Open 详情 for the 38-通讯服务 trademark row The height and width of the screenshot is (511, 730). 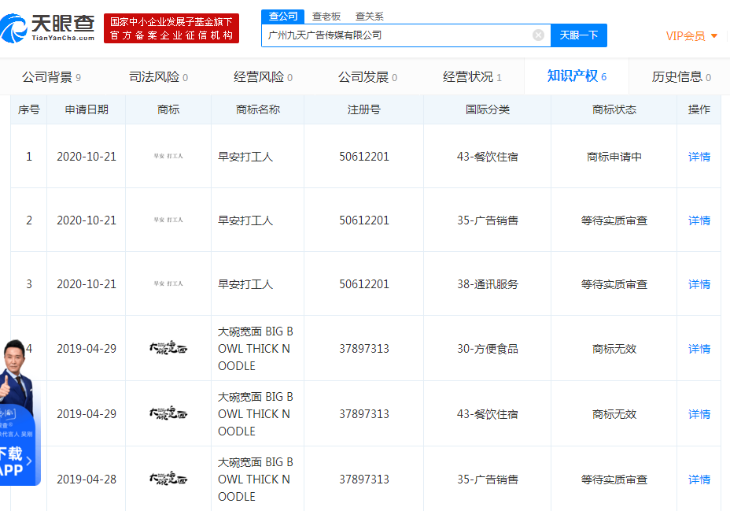point(699,284)
